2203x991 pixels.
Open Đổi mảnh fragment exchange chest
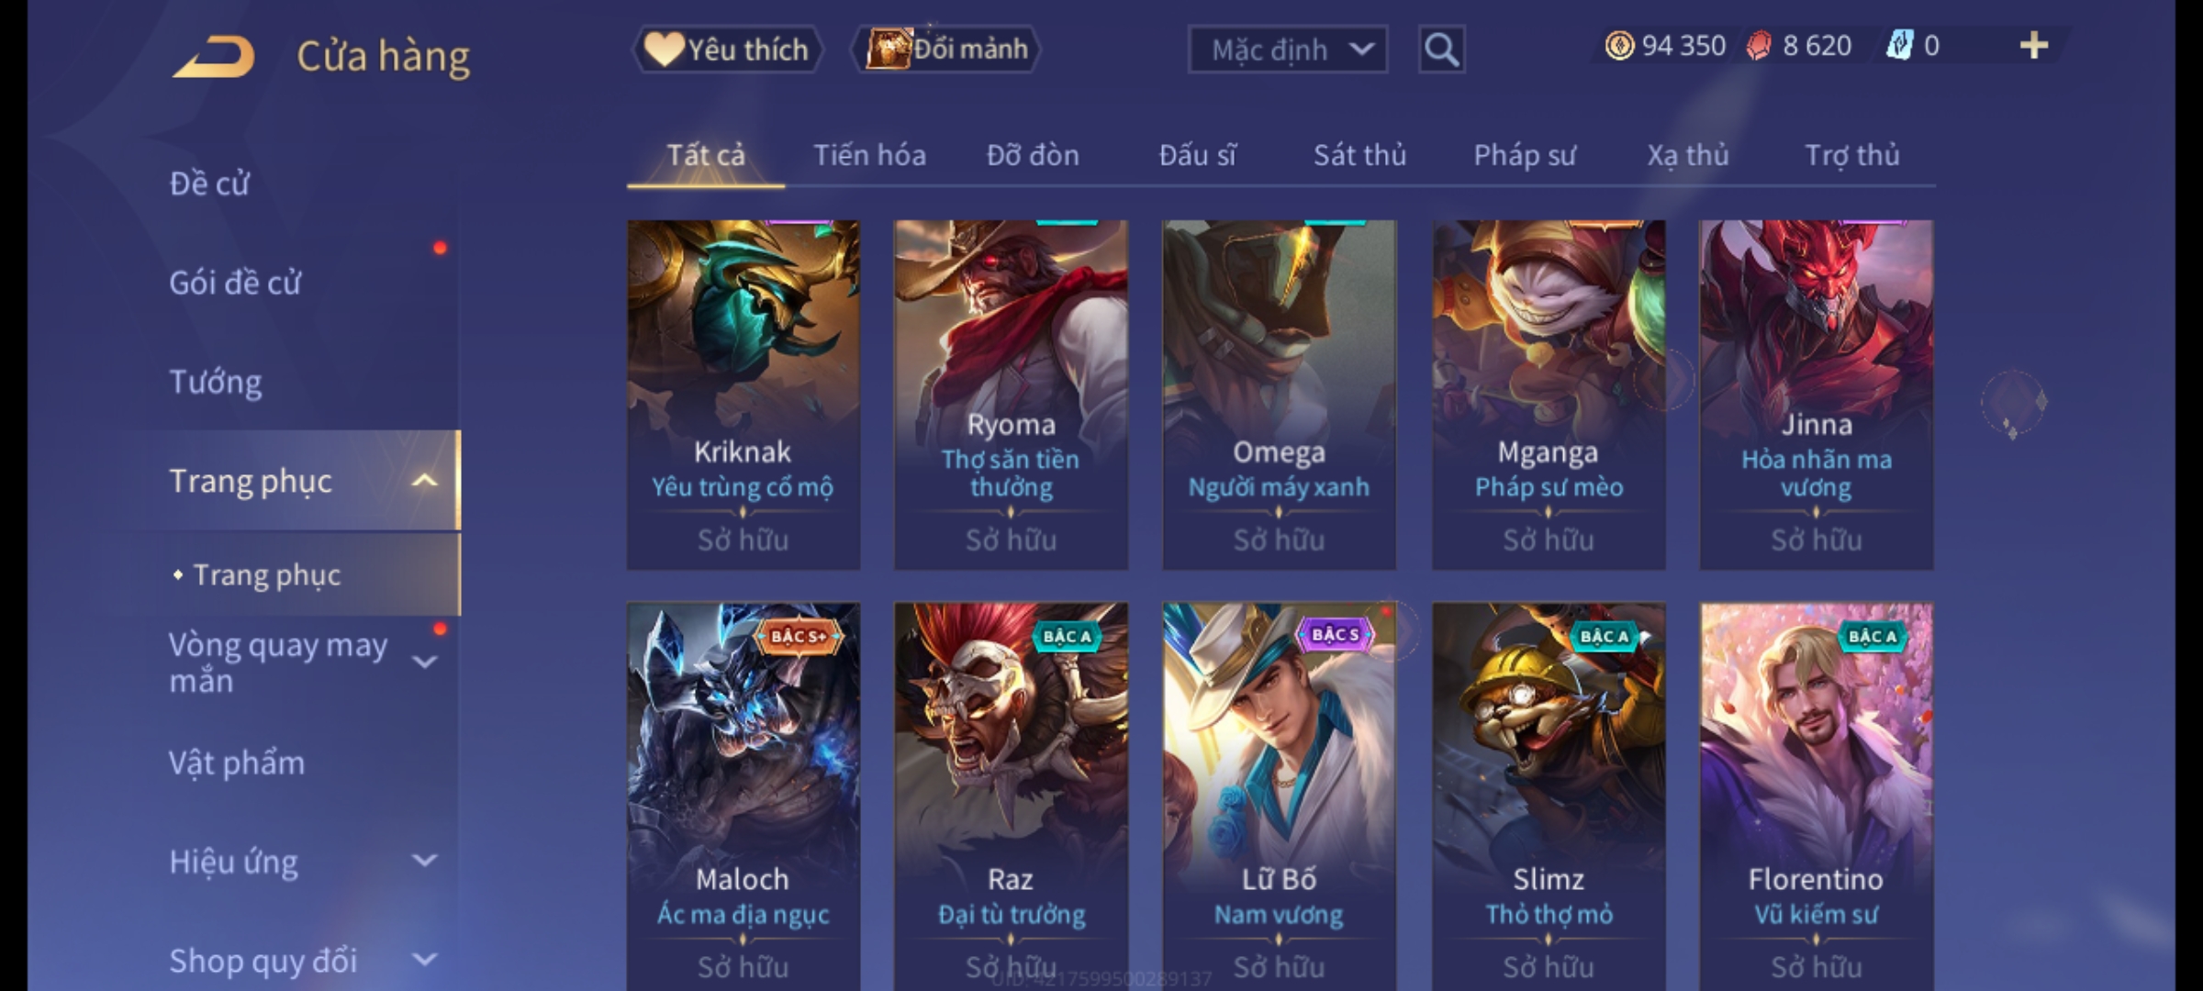click(945, 50)
